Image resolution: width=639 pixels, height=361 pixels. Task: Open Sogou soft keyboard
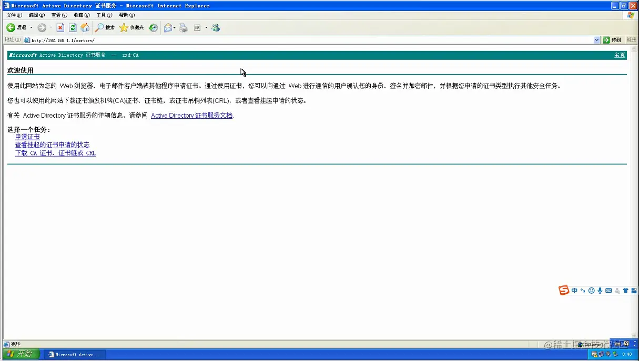(608, 290)
